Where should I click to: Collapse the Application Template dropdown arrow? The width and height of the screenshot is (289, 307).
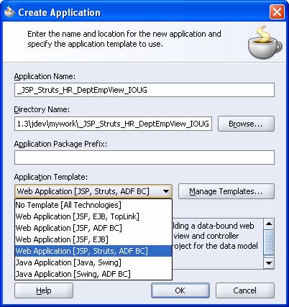click(x=165, y=191)
